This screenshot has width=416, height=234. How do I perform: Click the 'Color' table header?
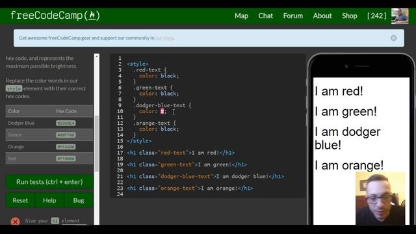(x=14, y=111)
